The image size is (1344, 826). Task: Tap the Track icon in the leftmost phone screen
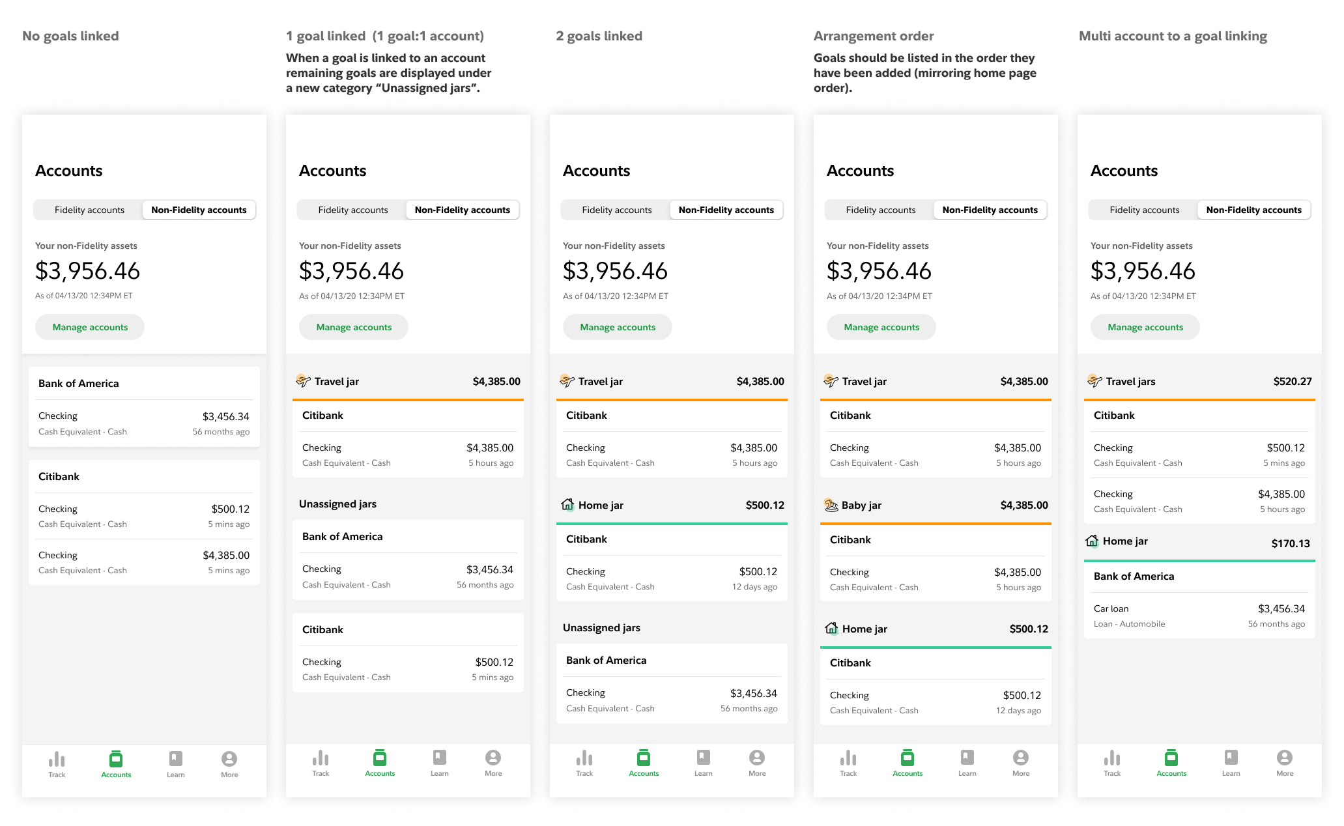[x=57, y=760]
